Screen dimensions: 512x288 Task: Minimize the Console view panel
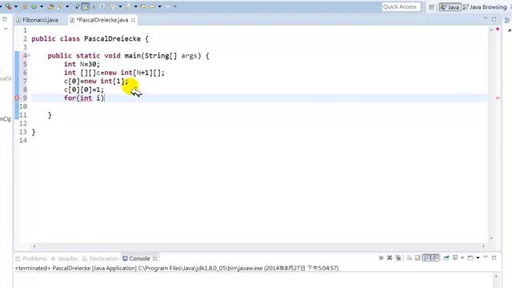pyautogui.click(x=486, y=257)
